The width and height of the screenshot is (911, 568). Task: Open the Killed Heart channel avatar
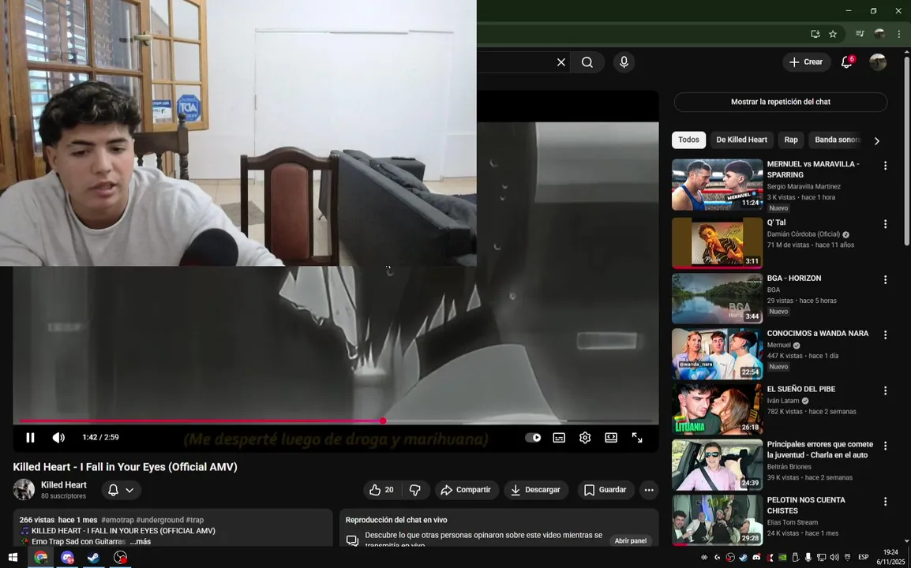point(24,490)
